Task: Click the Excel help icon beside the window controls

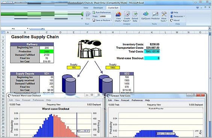Action: coord(198,8)
